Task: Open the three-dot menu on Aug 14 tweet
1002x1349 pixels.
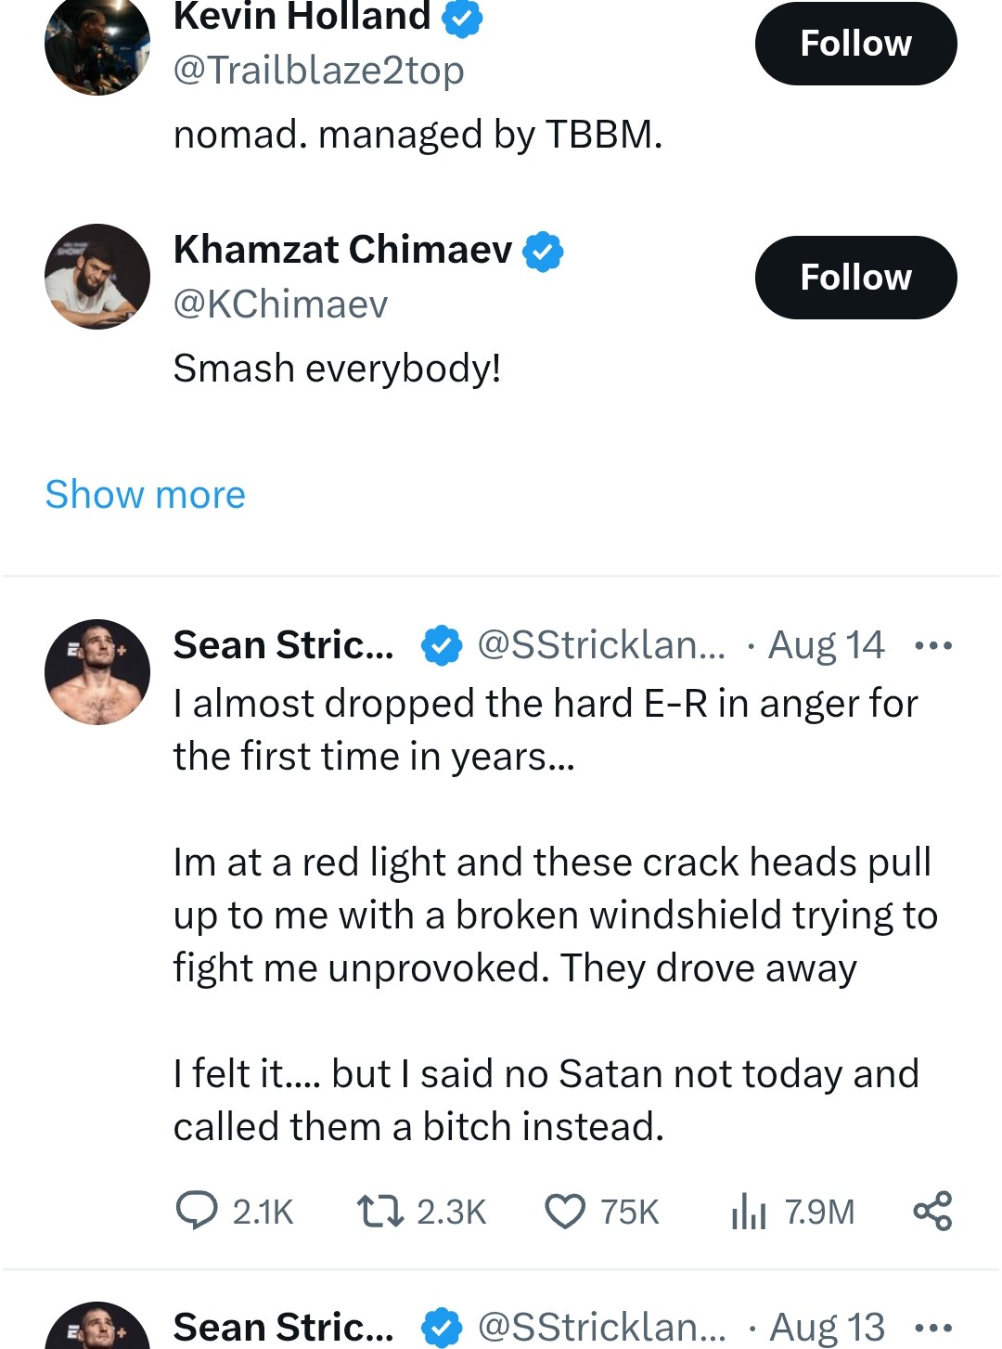Action: [932, 645]
